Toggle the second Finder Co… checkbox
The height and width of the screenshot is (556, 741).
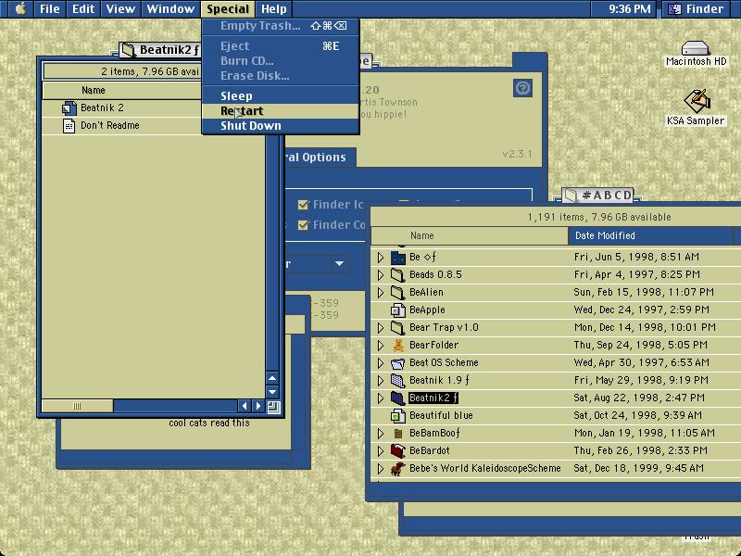click(x=304, y=225)
